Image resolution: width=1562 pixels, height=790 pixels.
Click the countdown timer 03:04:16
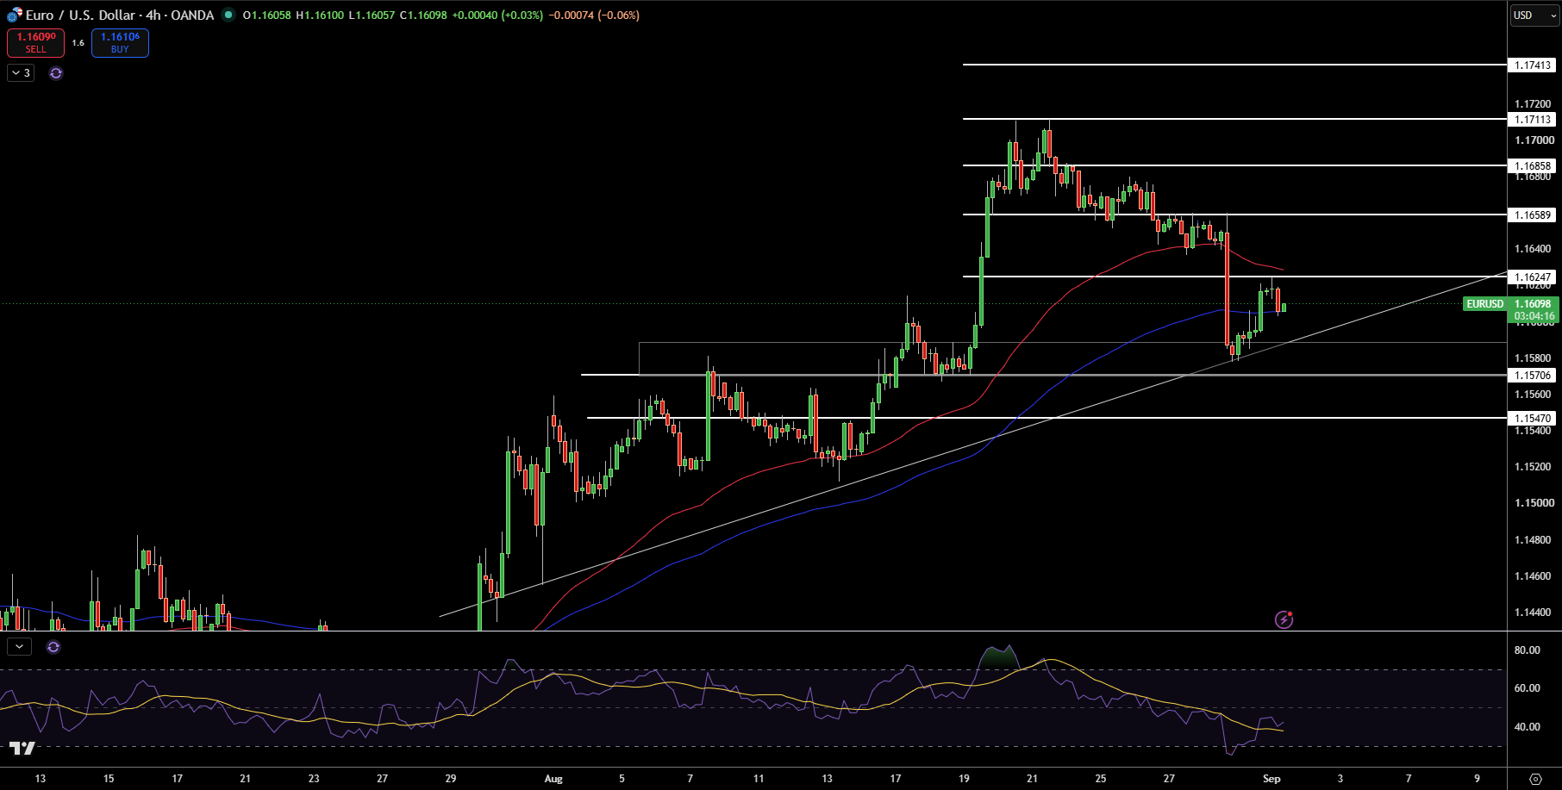pos(1534,316)
